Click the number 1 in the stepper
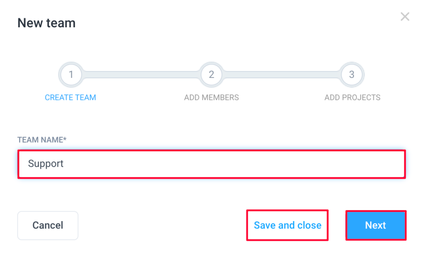The image size is (423, 257). [71, 75]
